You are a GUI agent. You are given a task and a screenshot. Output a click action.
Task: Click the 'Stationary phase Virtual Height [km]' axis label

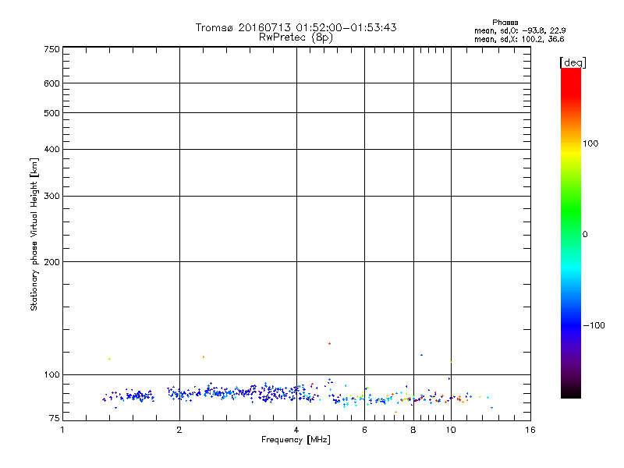34,235
